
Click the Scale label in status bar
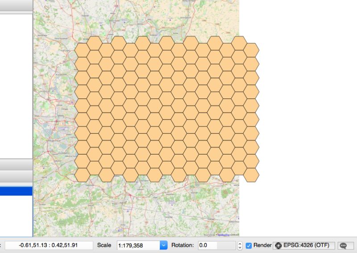(104, 245)
